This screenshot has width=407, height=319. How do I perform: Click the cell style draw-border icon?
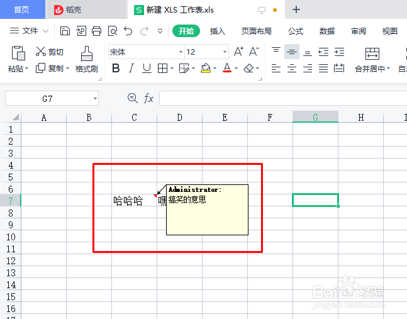coord(184,68)
